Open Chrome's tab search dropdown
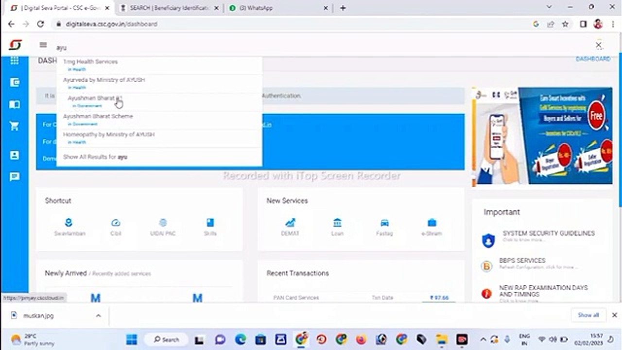This screenshot has width=622, height=350. click(549, 7)
